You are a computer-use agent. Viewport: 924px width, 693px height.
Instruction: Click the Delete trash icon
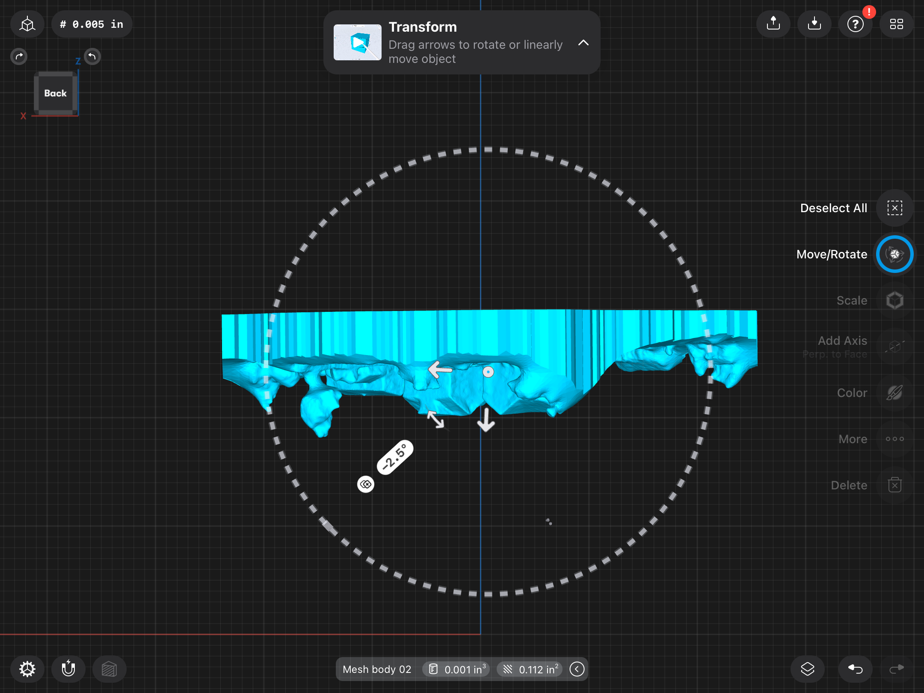tap(894, 485)
